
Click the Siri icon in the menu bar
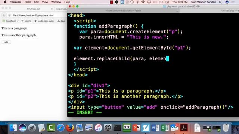point(227,2)
